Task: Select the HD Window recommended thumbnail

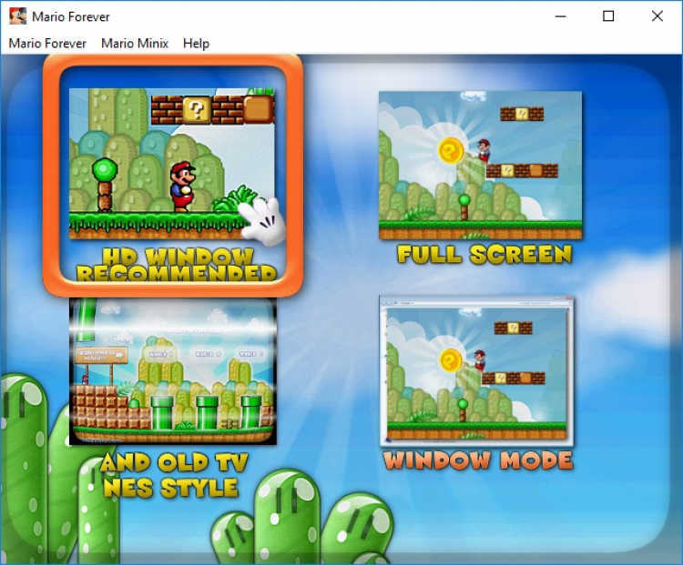Action: pyautogui.click(x=172, y=164)
